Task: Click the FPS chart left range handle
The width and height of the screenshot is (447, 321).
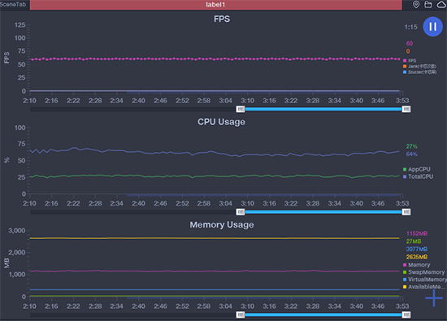Action: click(x=241, y=109)
